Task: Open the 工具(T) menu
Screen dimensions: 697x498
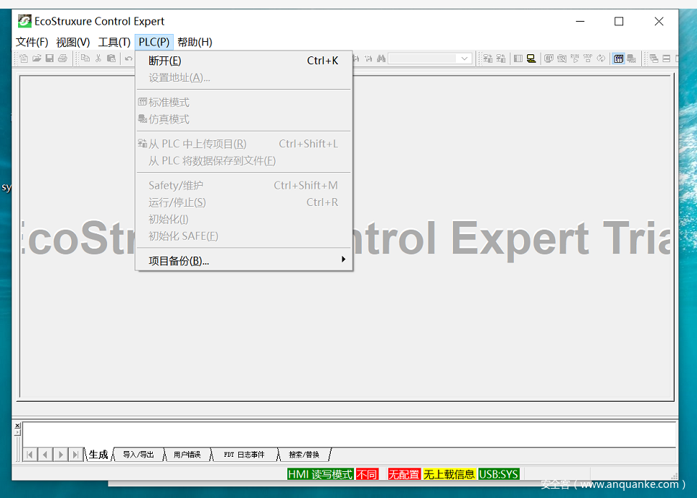Action: (114, 42)
